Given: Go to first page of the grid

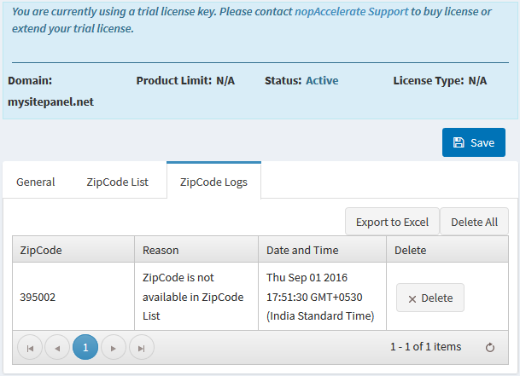Looking at the screenshot, I should pos(30,347).
